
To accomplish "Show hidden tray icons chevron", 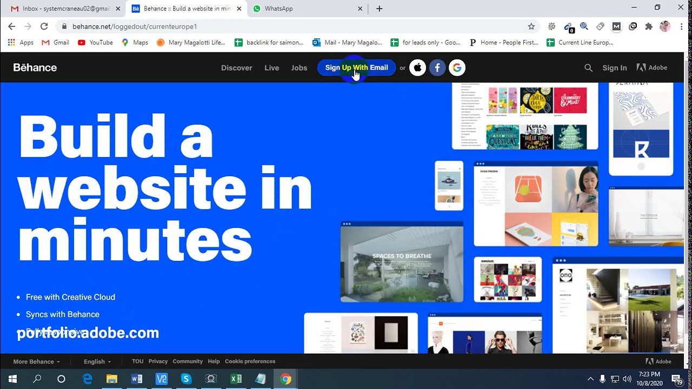I will [x=590, y=379].
